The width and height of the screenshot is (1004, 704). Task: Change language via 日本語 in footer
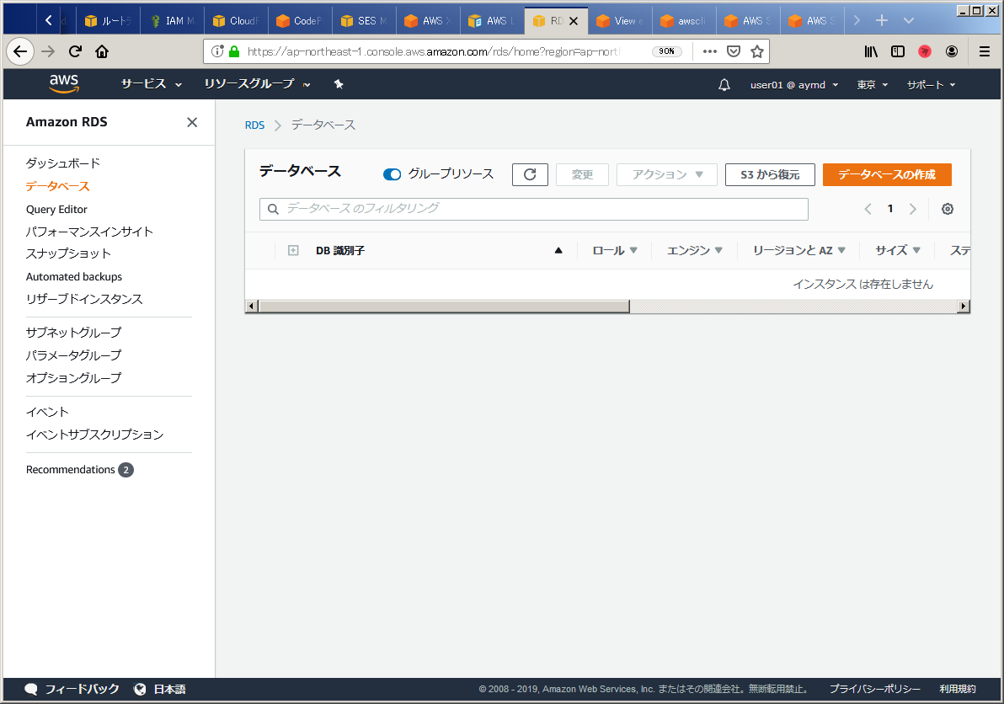click(160, 690)
